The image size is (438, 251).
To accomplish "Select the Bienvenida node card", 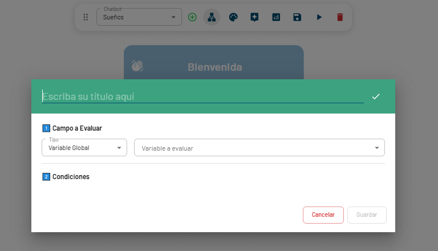I will click(214, 63).
